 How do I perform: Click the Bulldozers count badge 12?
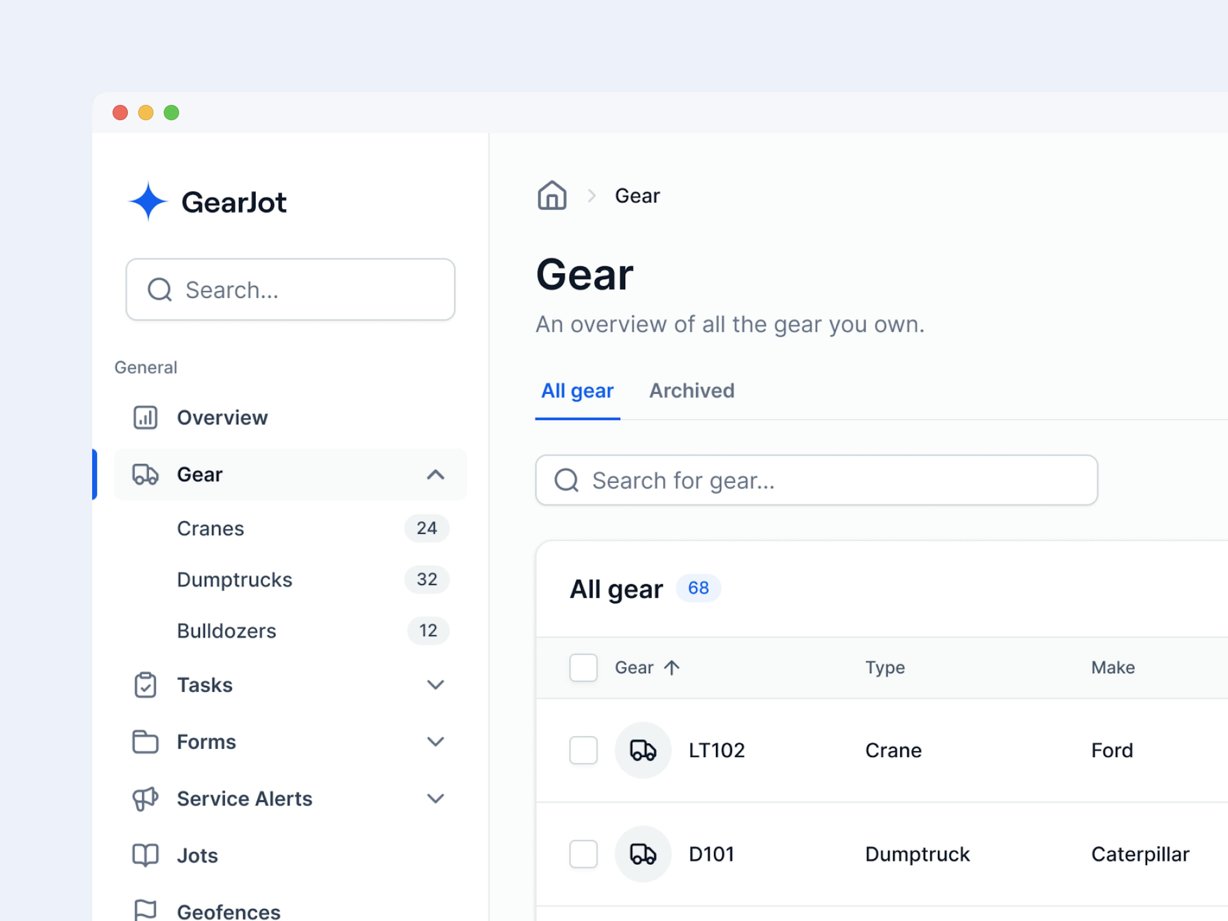(x=428, y=630)
